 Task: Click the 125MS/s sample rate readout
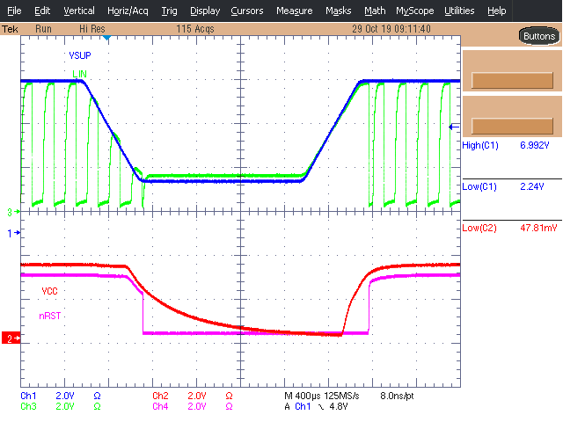pyautogui.click(x=341, y=397)
